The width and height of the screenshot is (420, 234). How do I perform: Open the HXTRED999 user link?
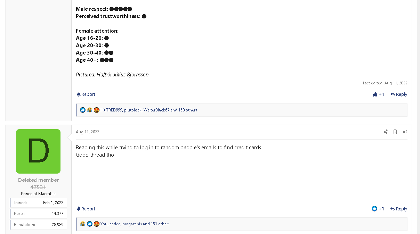click(x=111, y=110)
